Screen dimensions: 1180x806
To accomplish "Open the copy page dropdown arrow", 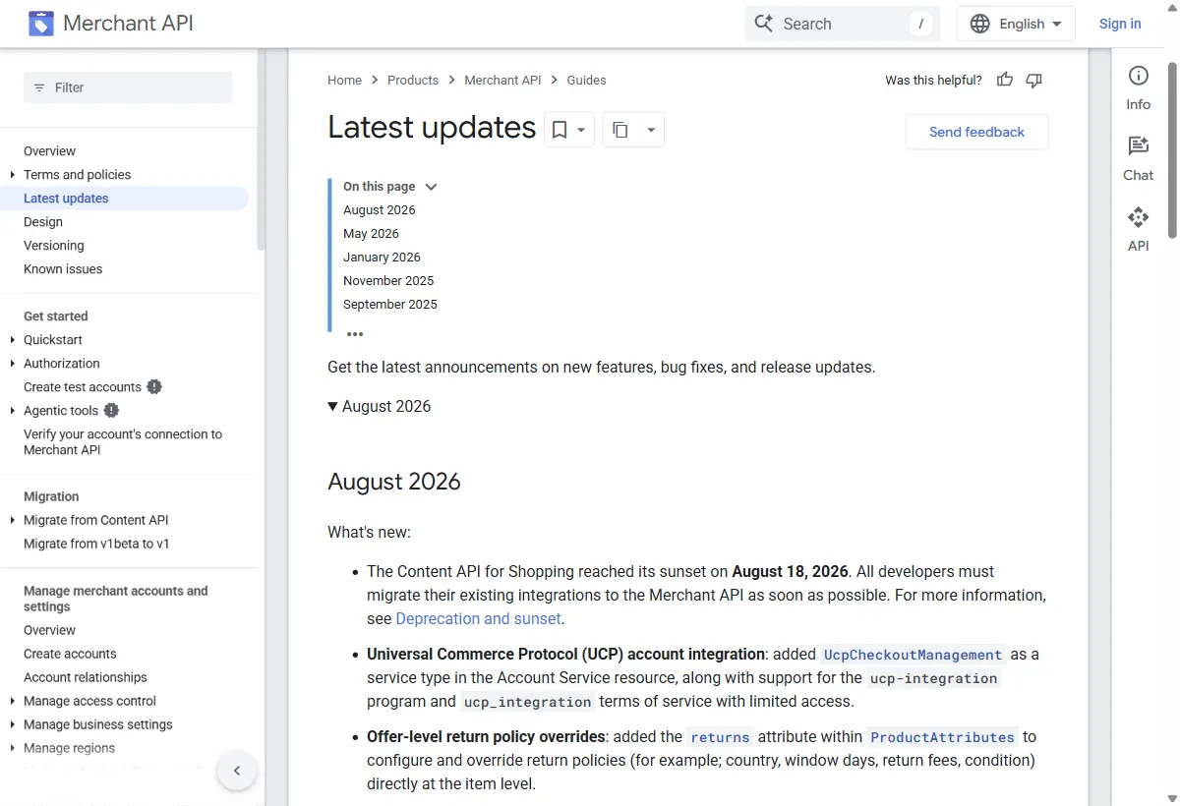I will (651, 130).
